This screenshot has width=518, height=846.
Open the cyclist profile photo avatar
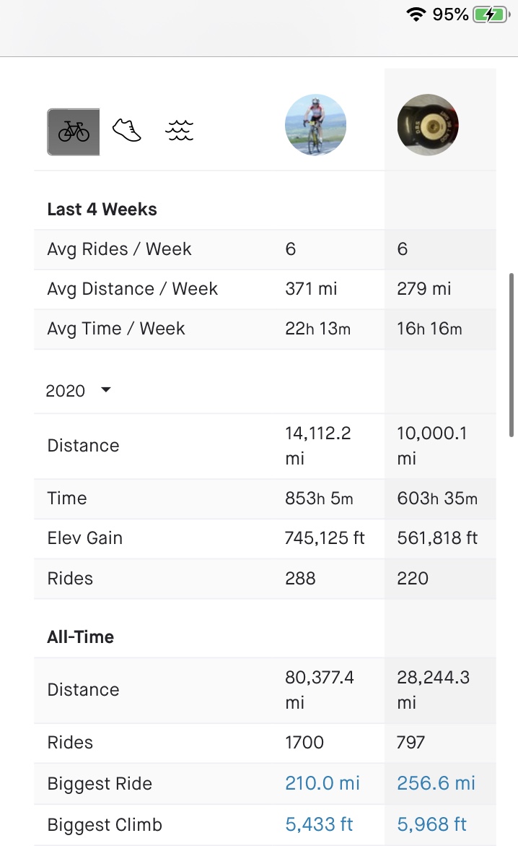pos(315,125)
